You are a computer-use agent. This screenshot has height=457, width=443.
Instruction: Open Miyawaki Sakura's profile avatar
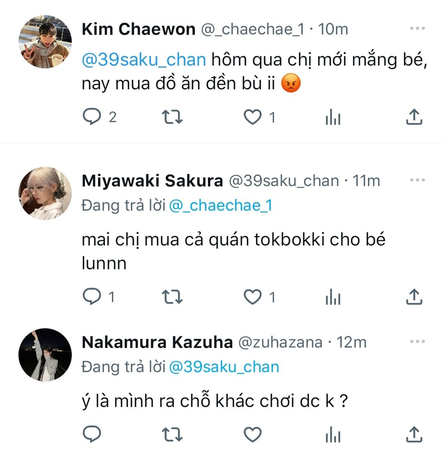pyautogui.click(x=45, y=193)
